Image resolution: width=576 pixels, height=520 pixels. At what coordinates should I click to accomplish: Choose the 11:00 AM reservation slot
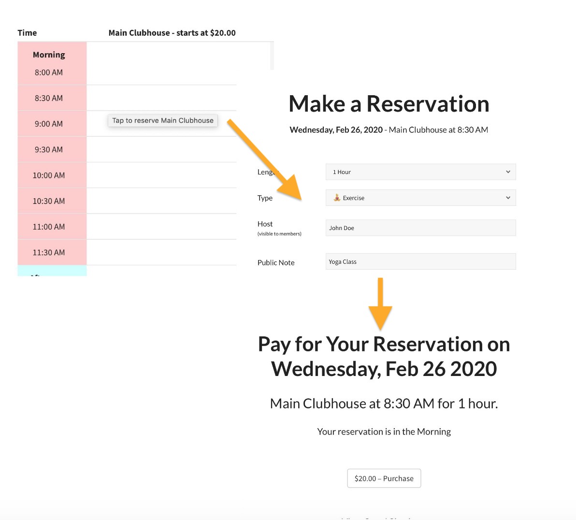[161, 227]
